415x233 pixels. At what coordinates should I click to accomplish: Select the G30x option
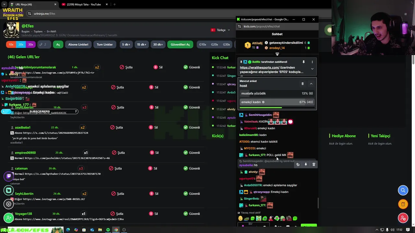[227, 44]
